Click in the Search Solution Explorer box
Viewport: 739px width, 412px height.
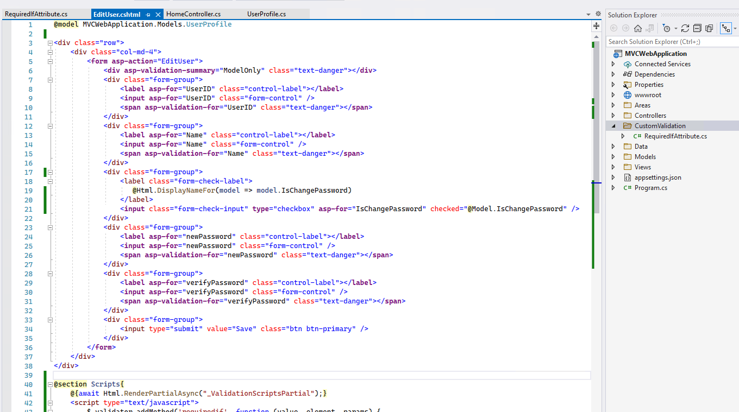668,41
